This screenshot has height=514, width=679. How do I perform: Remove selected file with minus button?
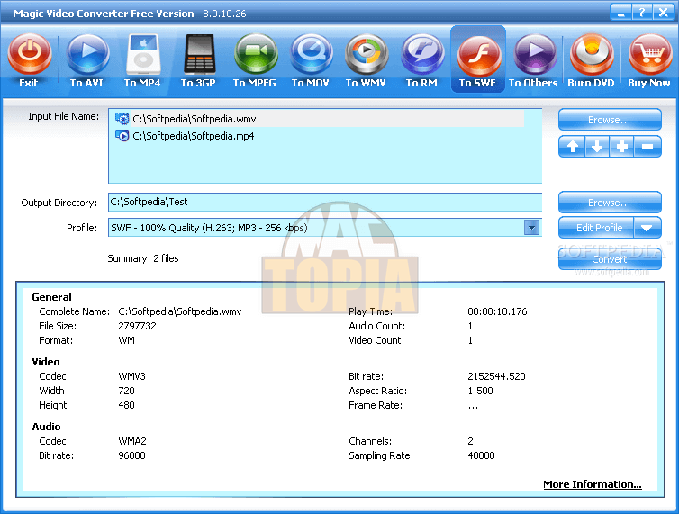click(647, 147)
